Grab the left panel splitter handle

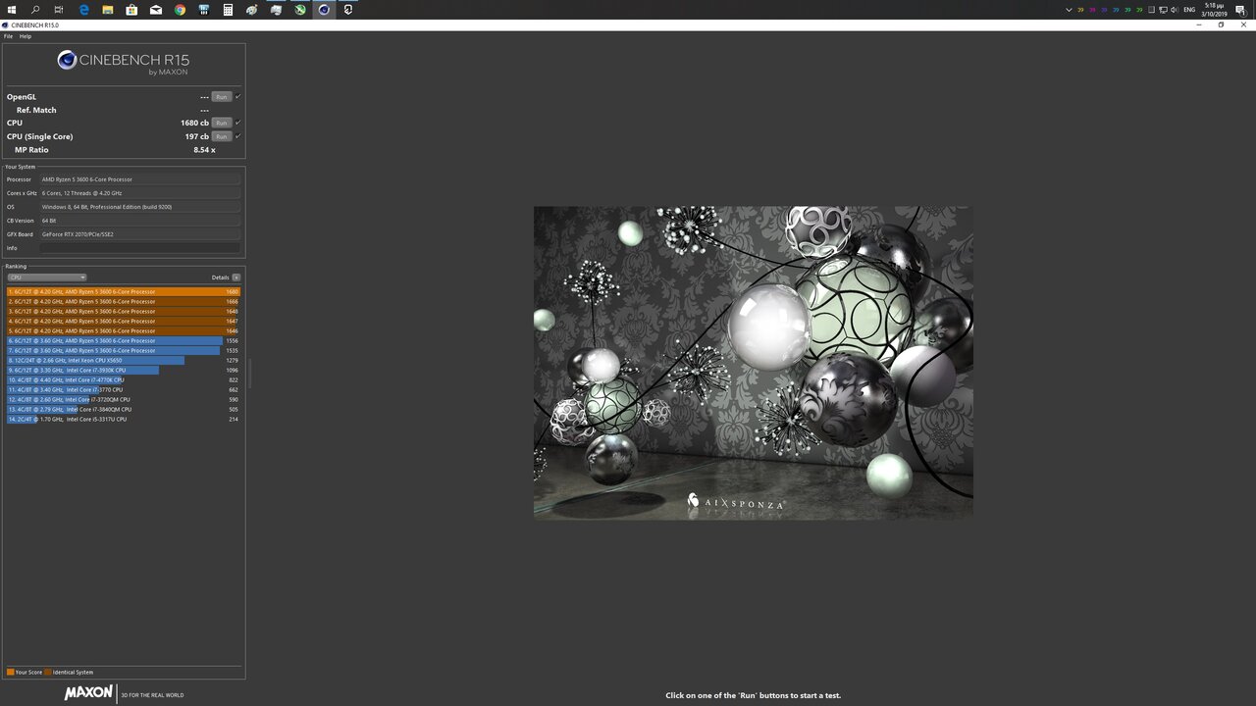[249, 373]
